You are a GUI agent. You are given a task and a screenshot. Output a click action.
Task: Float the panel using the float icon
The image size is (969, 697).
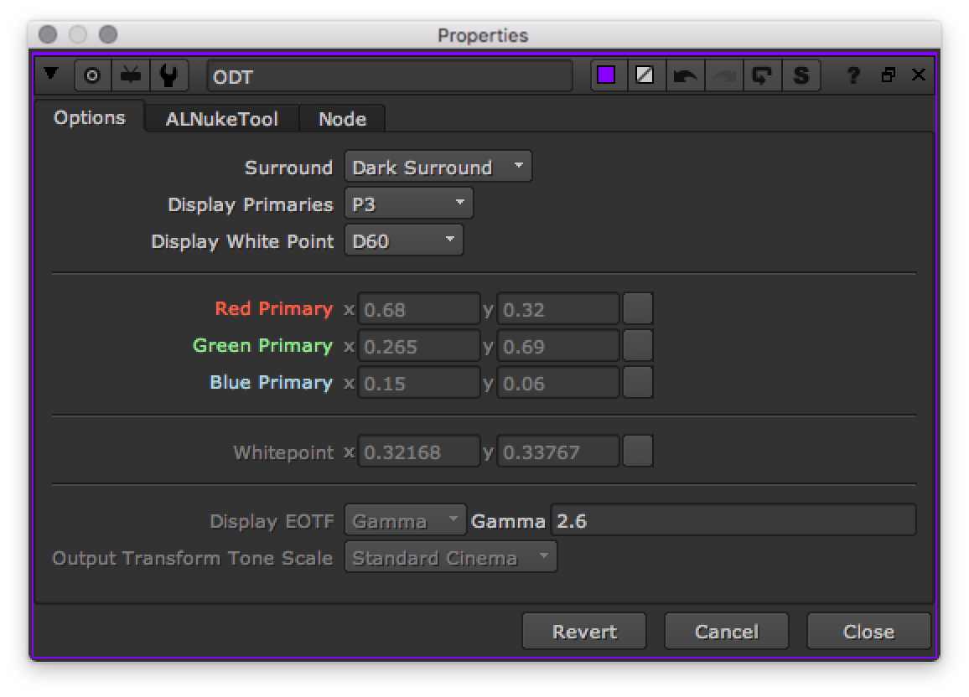(889, 75)
